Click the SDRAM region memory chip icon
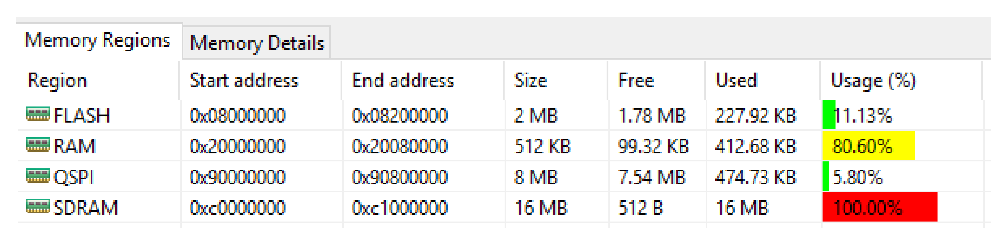The width and height of the screenshot is (1005, 235). 38,206
